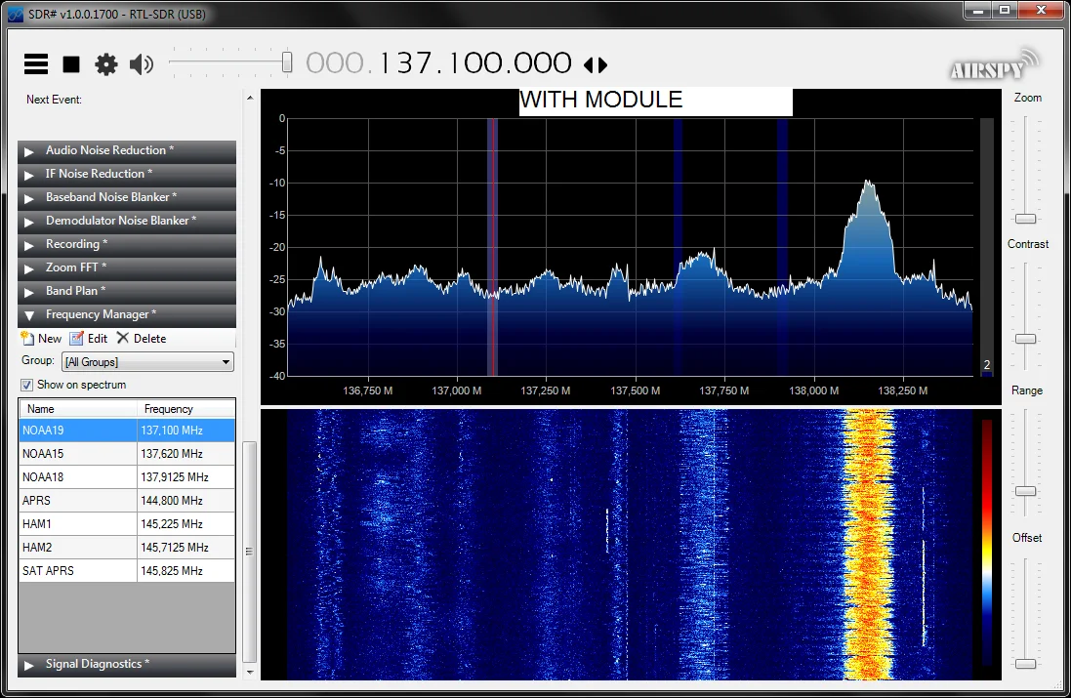Click the 137,620 MHz frequency cell

pos(185,454)
